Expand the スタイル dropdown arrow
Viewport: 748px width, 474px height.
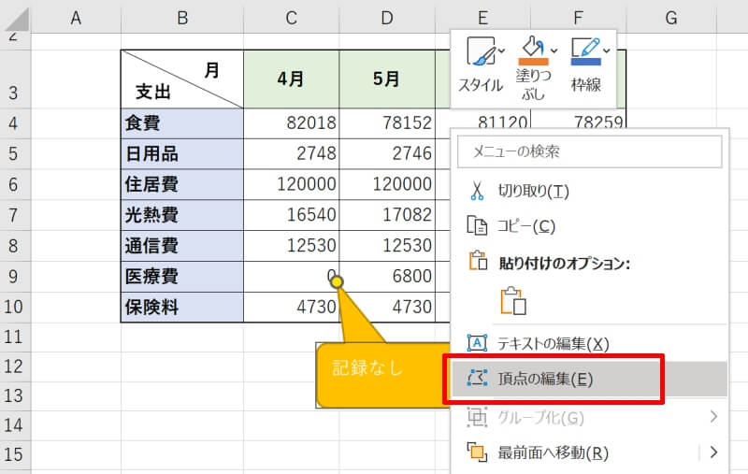click(501, 50)
